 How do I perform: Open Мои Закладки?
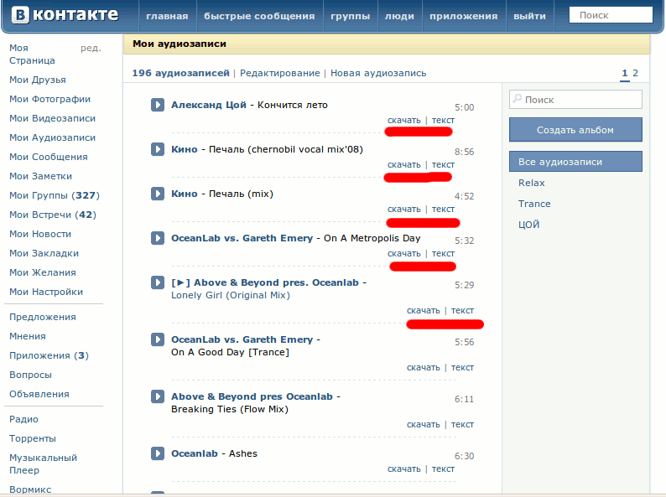tap(44, 253)
